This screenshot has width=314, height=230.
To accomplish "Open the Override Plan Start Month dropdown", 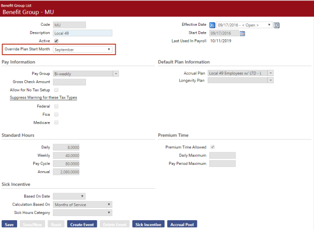I will 82,50.
